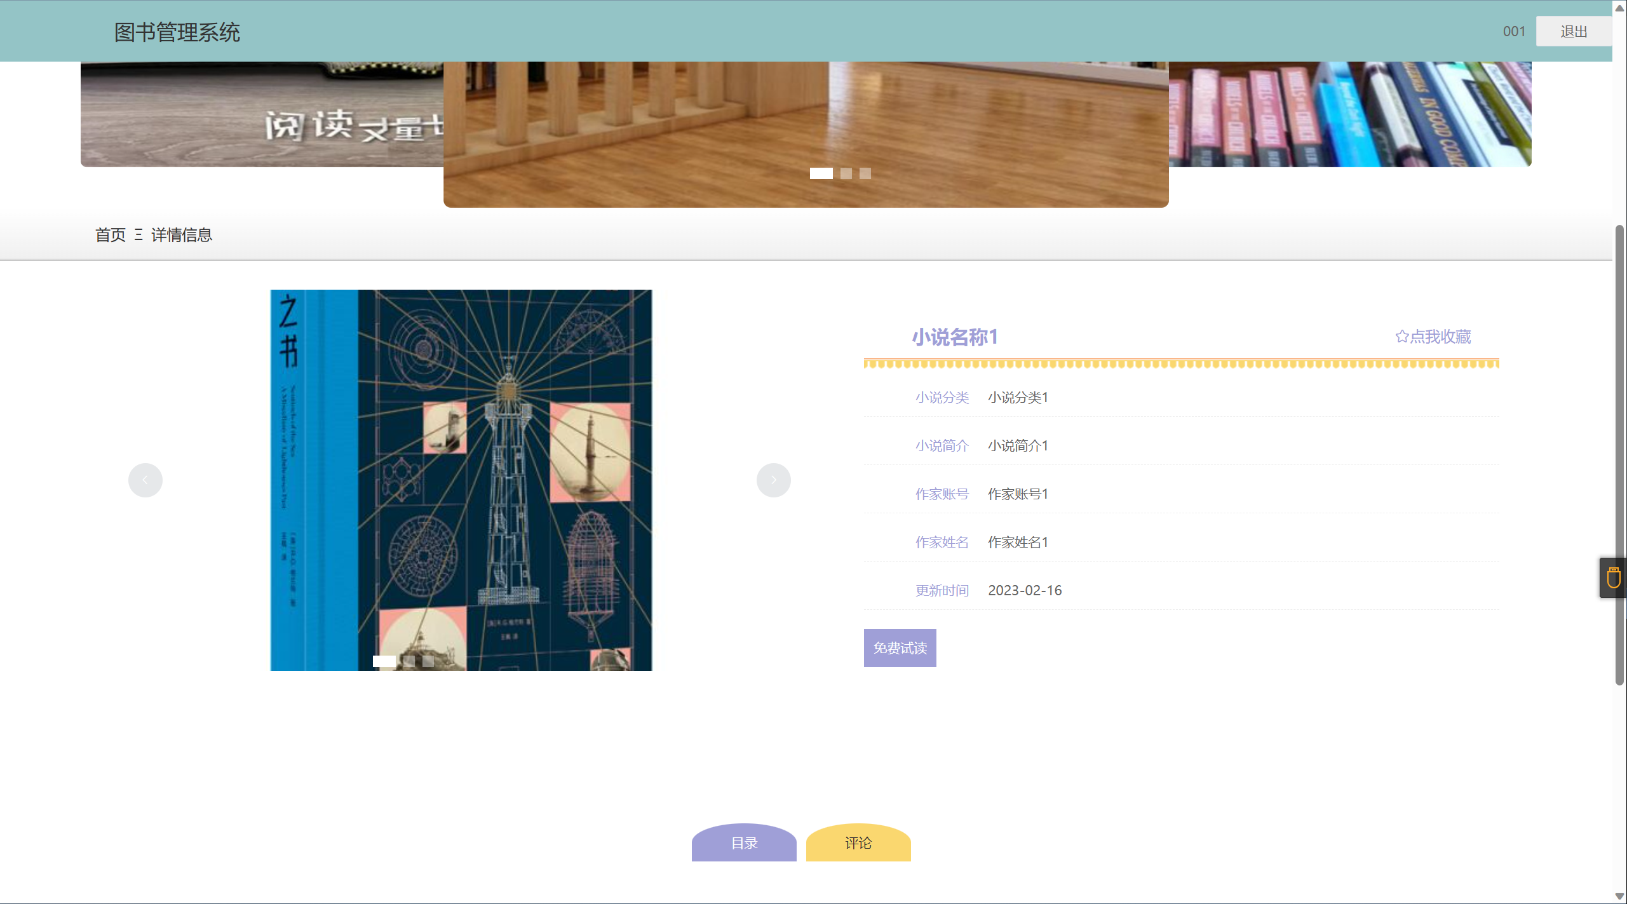
Task: Select third book image indicator
Action: [428, 661]
